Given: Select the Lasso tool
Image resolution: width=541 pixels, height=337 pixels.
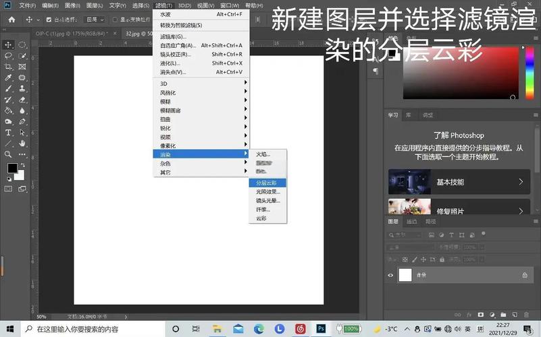Looking at the screenshot, I should pos(8,56).
